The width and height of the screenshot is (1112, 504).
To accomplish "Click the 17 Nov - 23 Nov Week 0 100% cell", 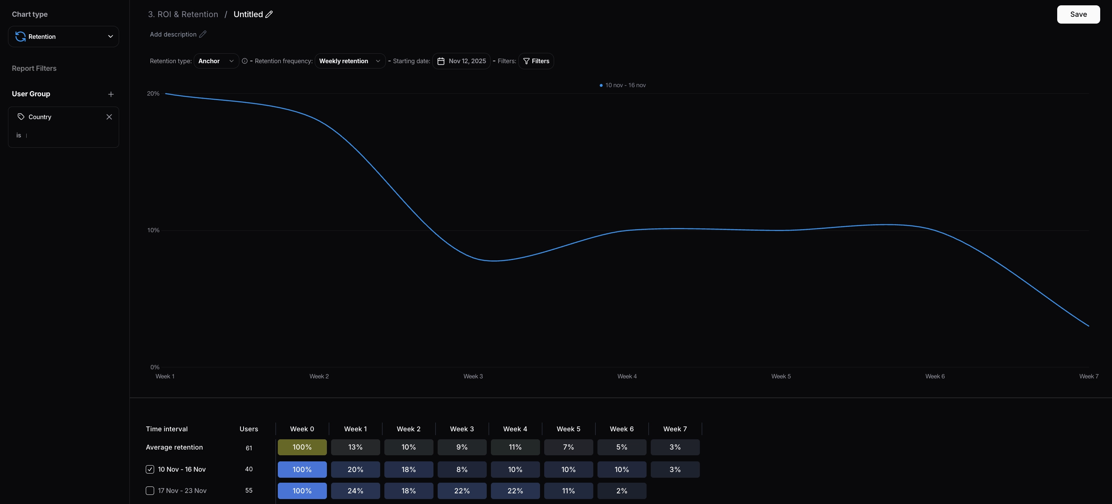I will click(x=302, y=491).
